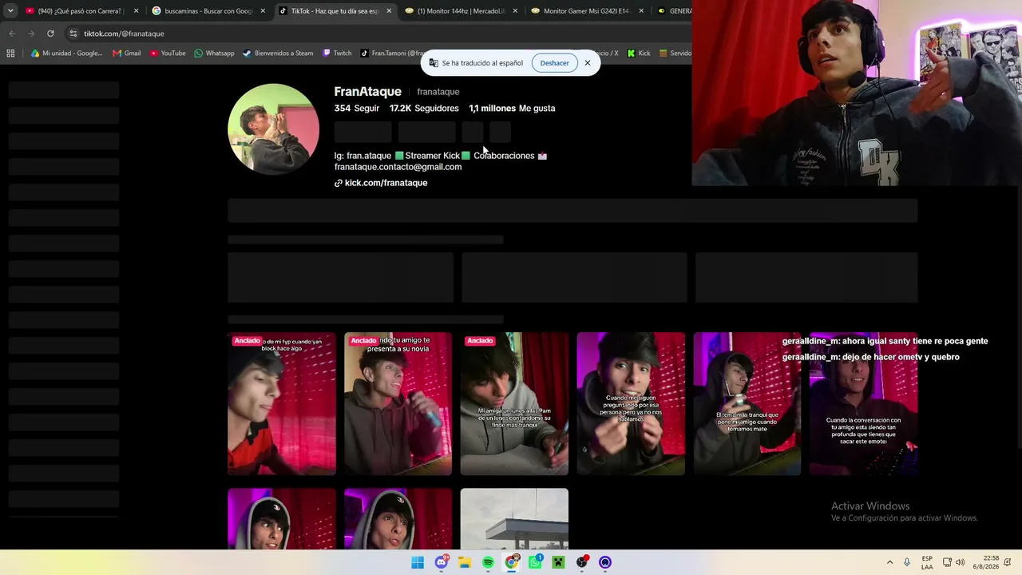Go forward in browser history
The width and height of the screenshot is (1022, 575).
click(31, 34)
